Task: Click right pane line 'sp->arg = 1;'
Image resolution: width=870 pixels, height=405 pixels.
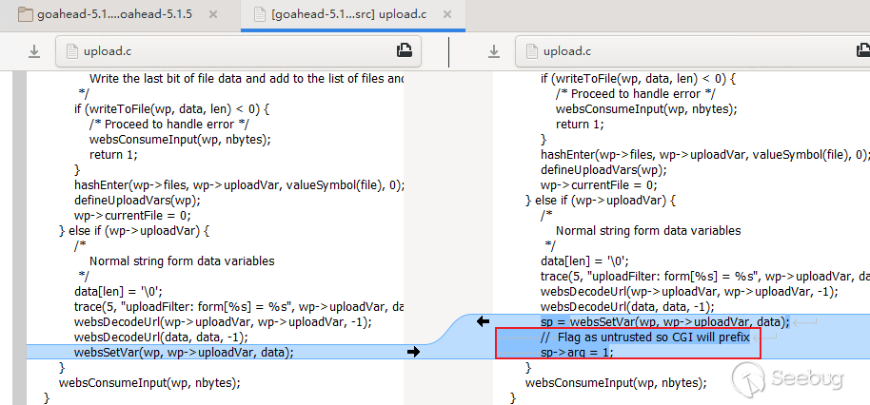Action: (577, 353)
